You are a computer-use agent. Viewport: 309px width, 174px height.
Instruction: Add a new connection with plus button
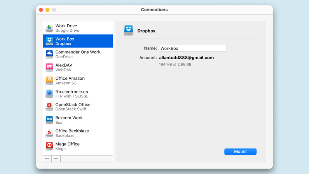[47, 159]
